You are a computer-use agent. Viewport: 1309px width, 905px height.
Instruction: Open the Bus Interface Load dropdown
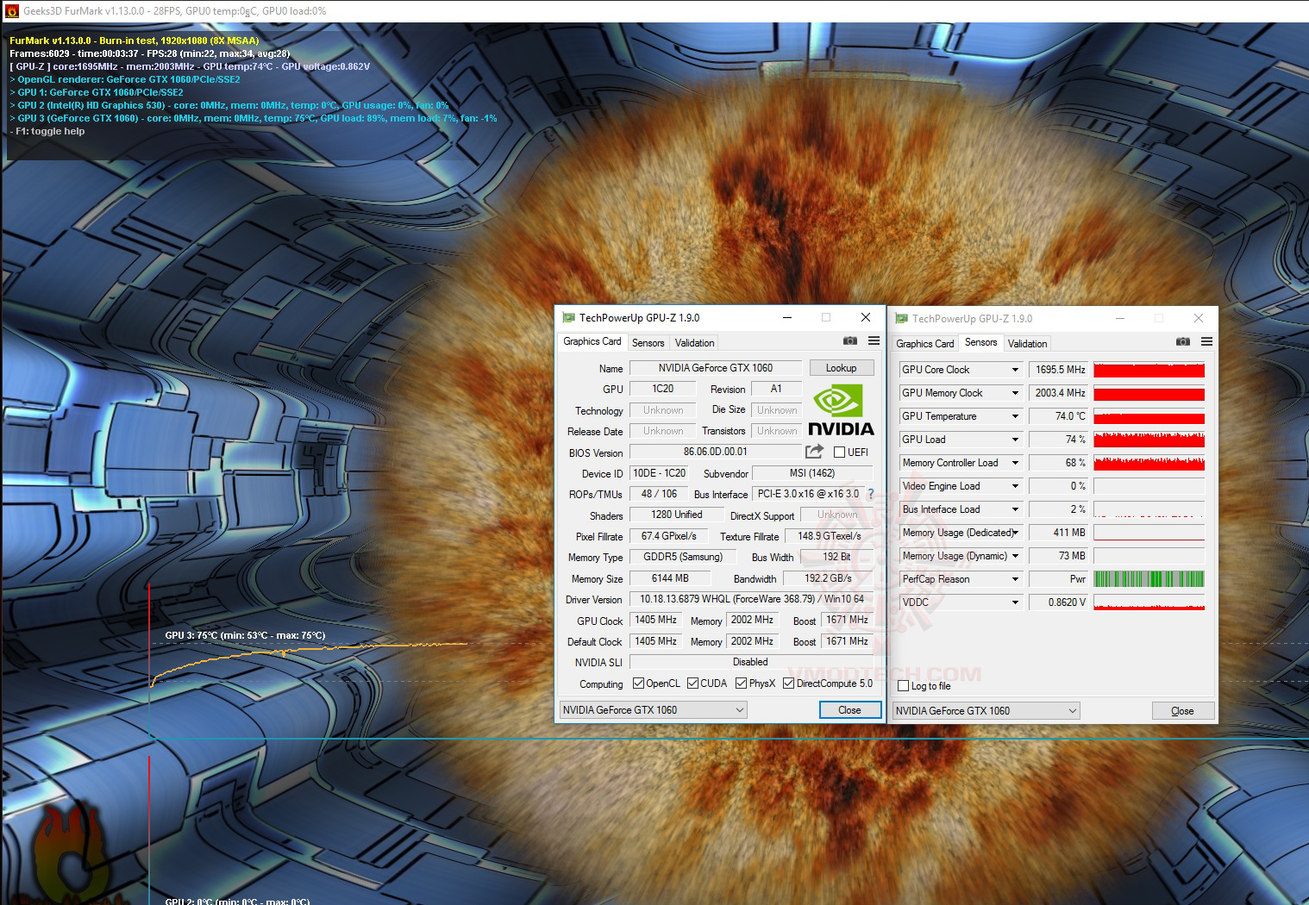coord(1015,509)
